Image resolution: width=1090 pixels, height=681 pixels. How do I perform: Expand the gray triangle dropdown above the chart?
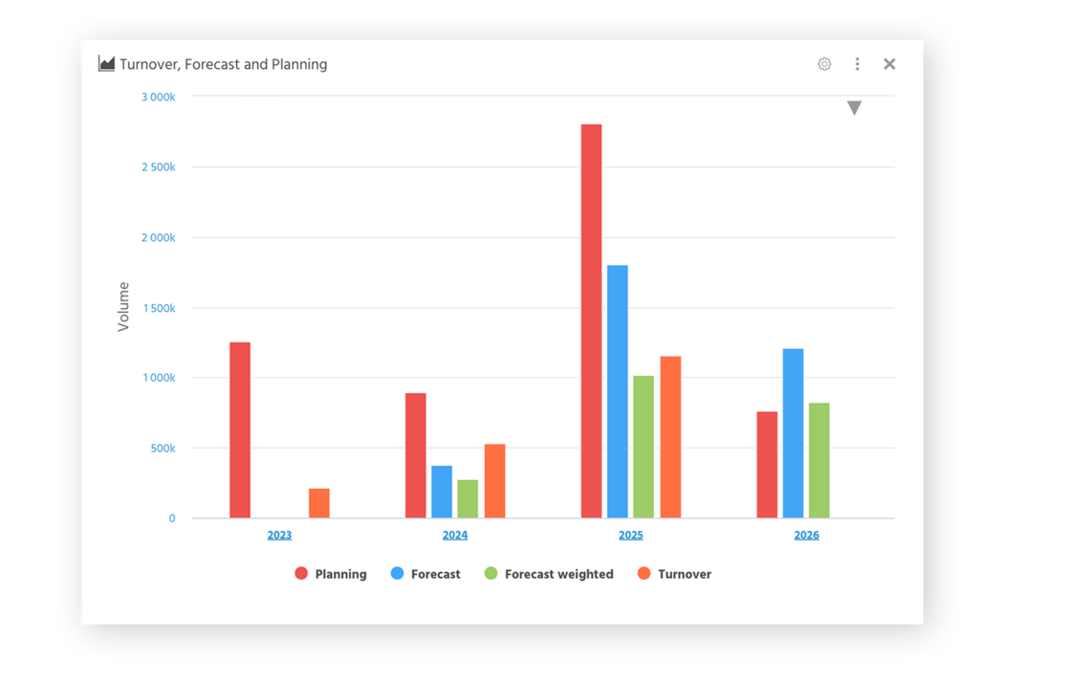click(854, 108)
